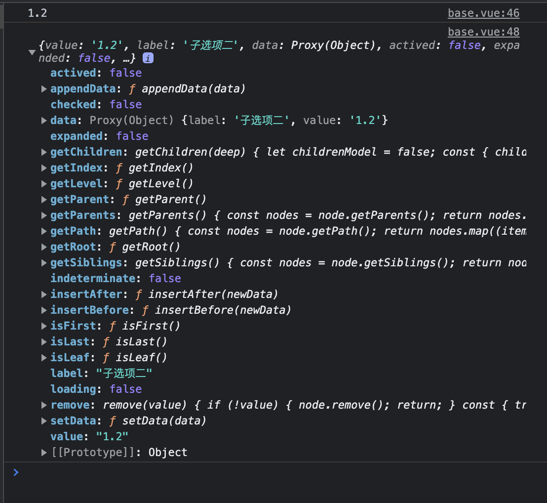Expand the getParent property

click(43, 199)
